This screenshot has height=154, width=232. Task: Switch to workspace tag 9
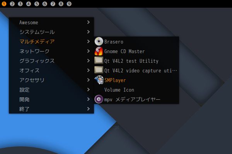(69, 4)
